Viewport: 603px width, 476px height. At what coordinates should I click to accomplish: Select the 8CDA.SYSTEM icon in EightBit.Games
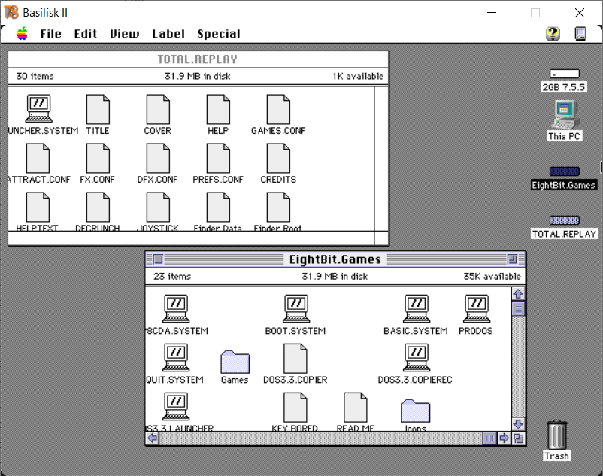(176, 309)
